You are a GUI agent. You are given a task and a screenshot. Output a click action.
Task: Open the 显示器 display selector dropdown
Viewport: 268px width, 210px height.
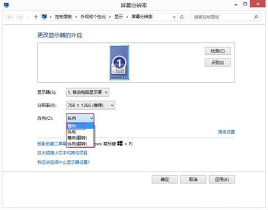click(88, 92)
